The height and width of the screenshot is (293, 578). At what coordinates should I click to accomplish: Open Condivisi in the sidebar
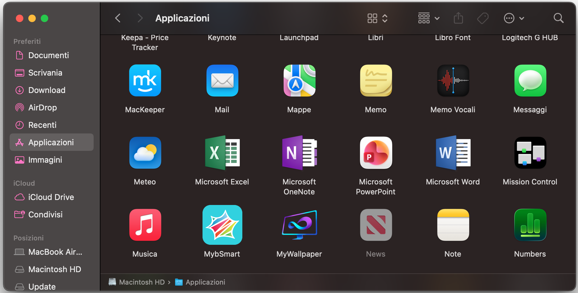52,215
